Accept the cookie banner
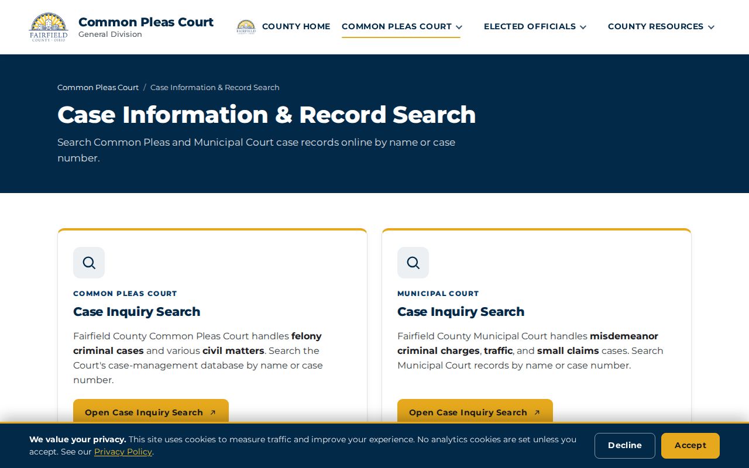Image resolution: width=749 pixels, height=468 pixels. pos(690,446)
